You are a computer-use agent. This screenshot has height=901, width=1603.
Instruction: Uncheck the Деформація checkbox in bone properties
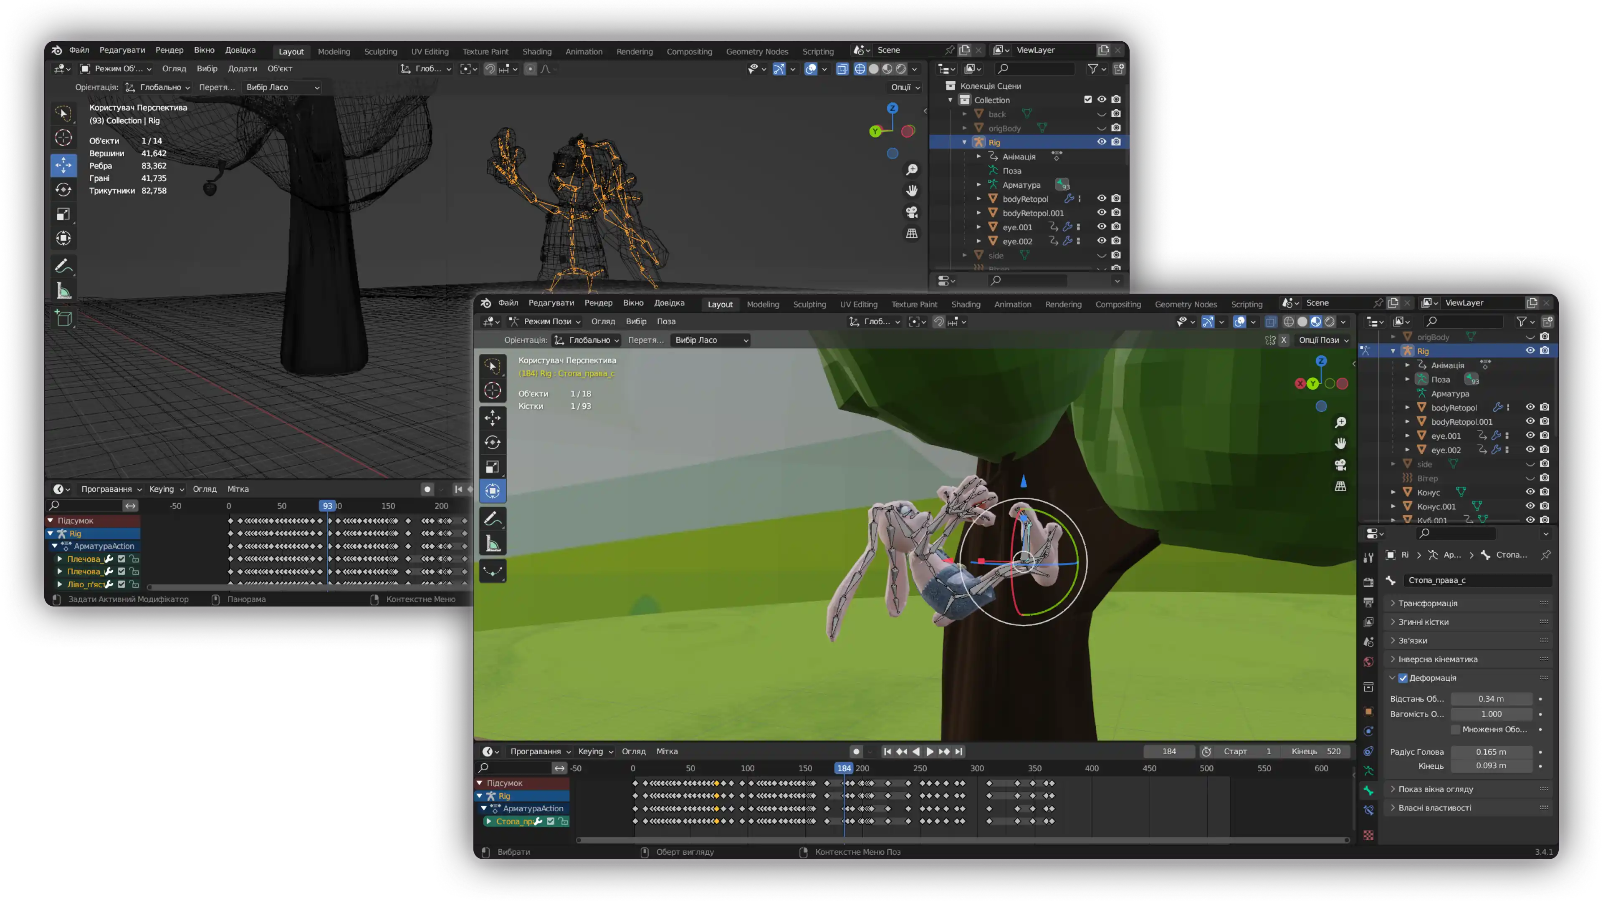point(1402,678)
